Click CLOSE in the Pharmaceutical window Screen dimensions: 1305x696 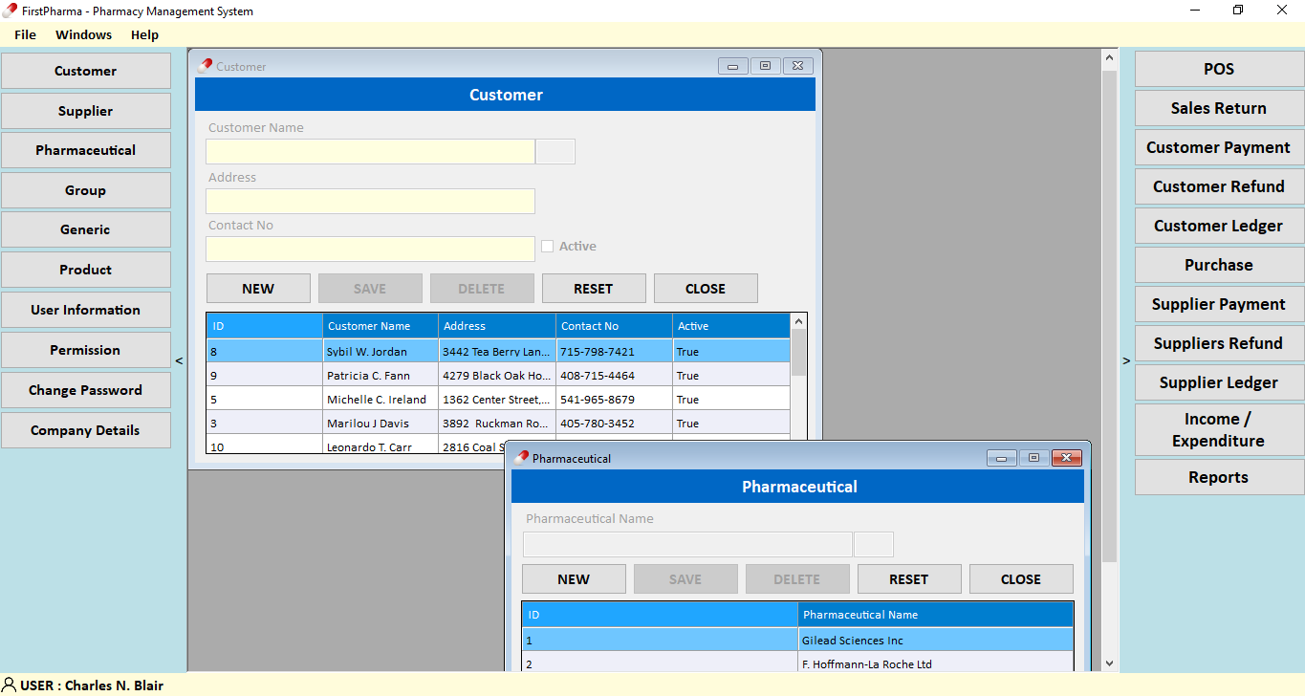[x=1021, y=578]
